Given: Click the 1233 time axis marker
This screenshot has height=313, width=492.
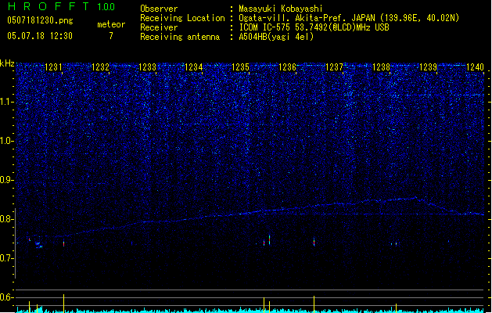Looking at the screenshot, I should 147,67.
